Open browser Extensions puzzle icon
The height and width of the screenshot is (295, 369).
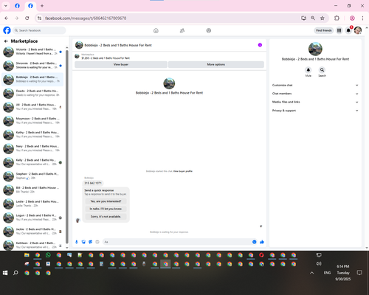[x=337, y=18]
